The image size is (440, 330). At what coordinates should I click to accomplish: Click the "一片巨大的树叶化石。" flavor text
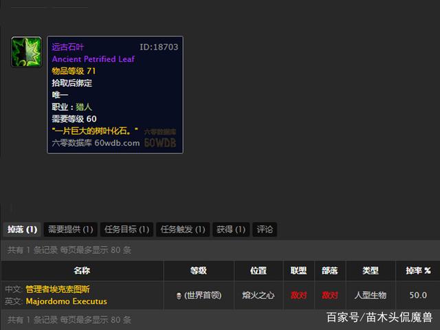95,131
